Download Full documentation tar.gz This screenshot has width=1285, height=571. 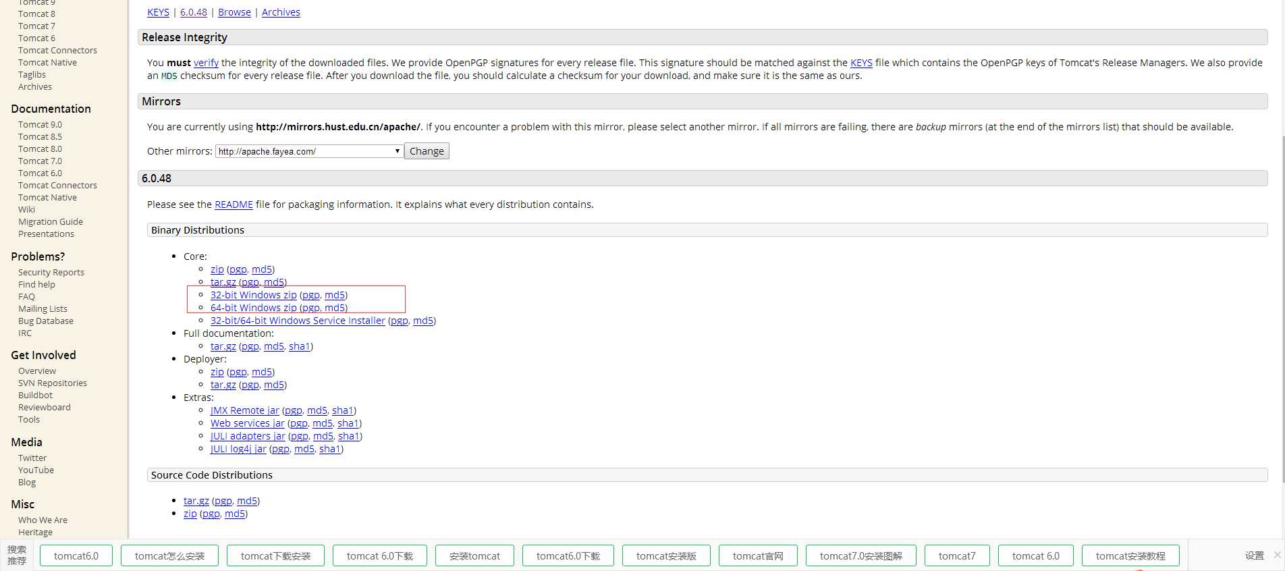coord(223,346)
